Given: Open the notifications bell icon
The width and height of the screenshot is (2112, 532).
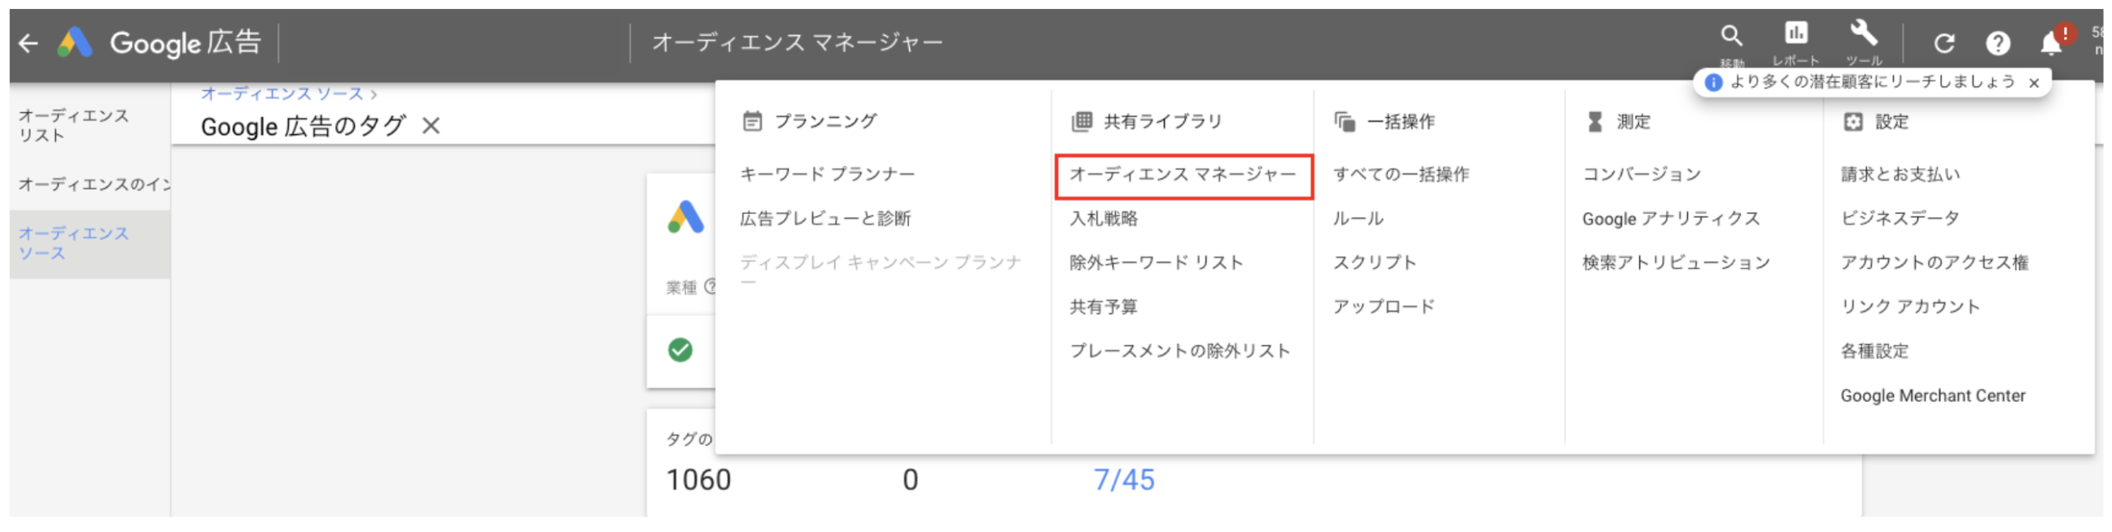Looking at the screenshot, I should (x=2050, y=42).
